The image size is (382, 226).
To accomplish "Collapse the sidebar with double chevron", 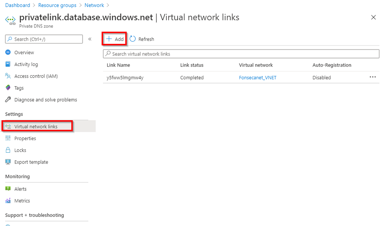I will [x=89, y=39].
